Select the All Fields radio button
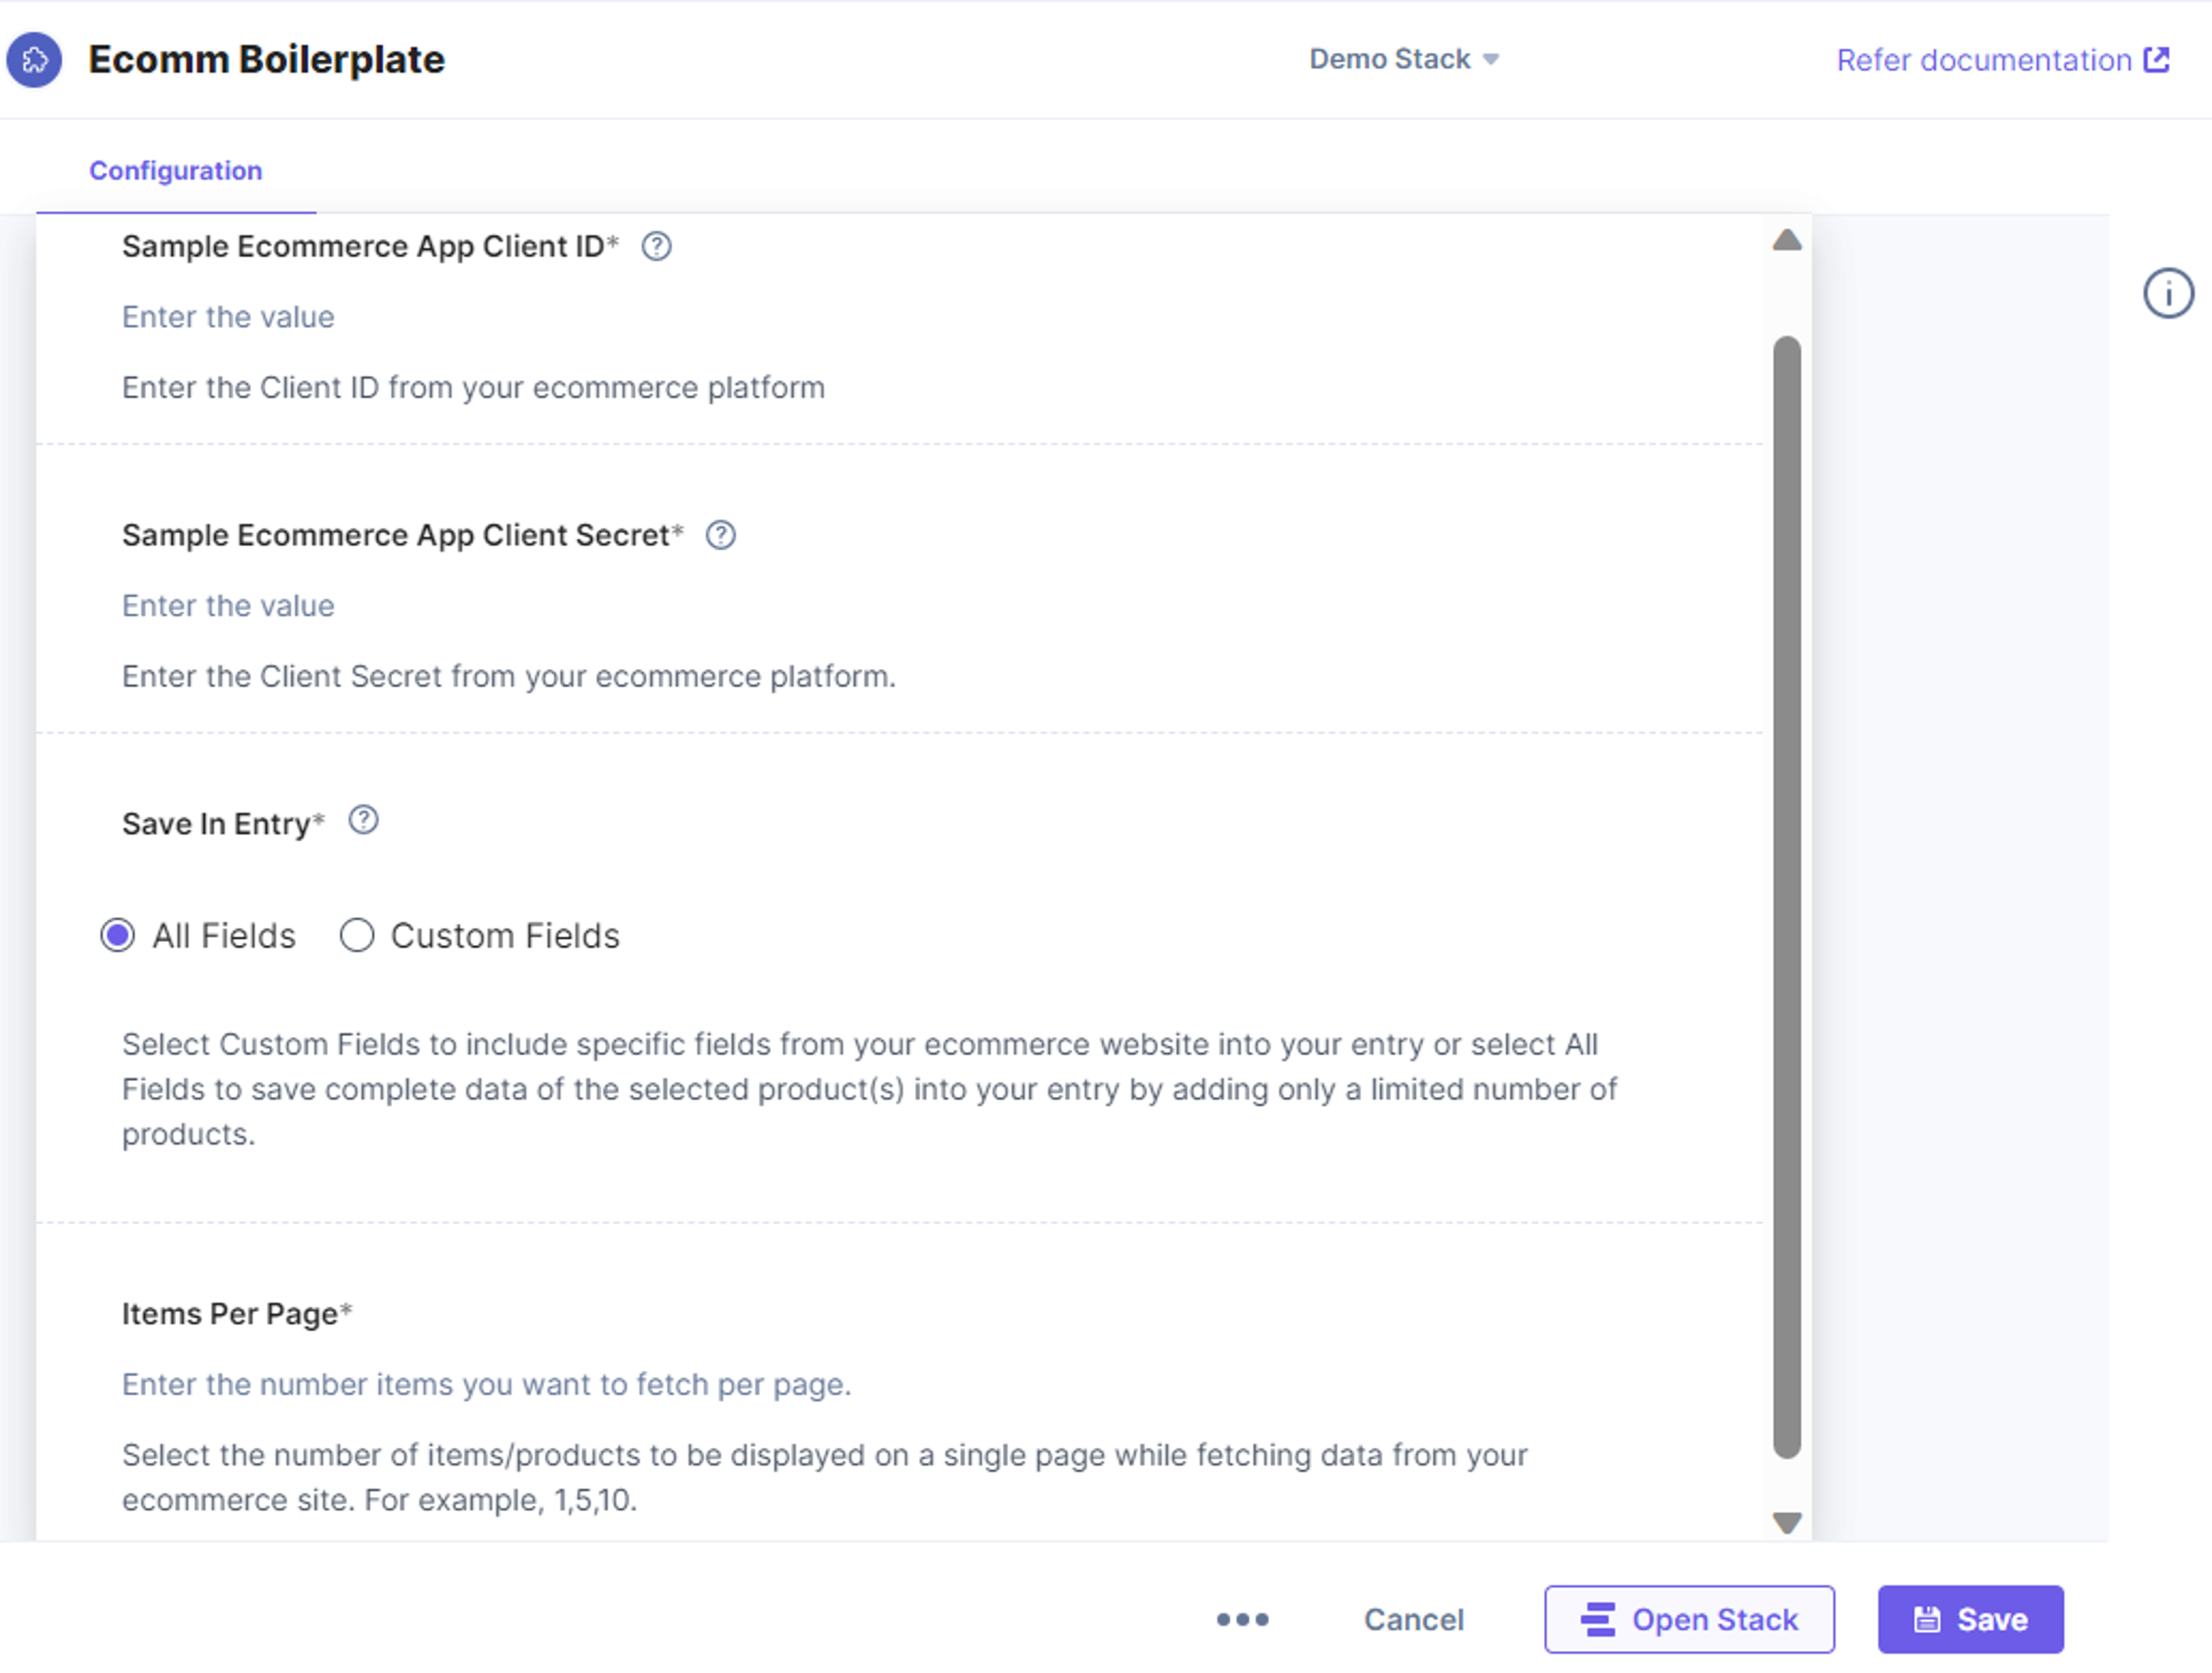The image size is (2212, 1673). pos(117,935)
